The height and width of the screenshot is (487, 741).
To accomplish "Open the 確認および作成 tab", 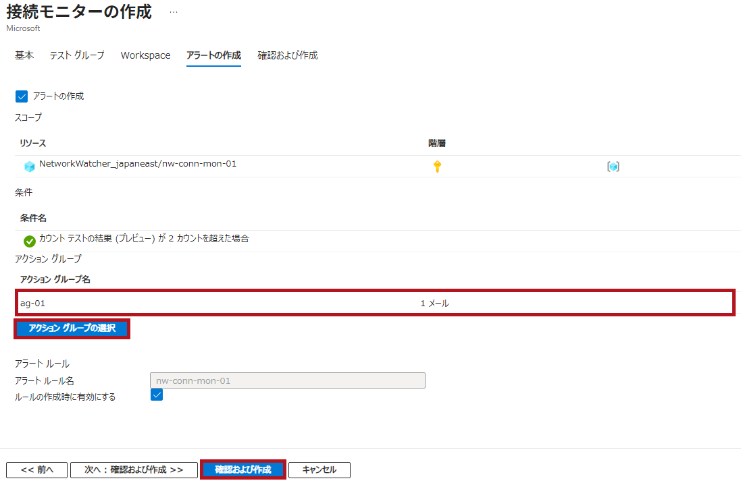I will pyautogui.click(x=287, y=55).
